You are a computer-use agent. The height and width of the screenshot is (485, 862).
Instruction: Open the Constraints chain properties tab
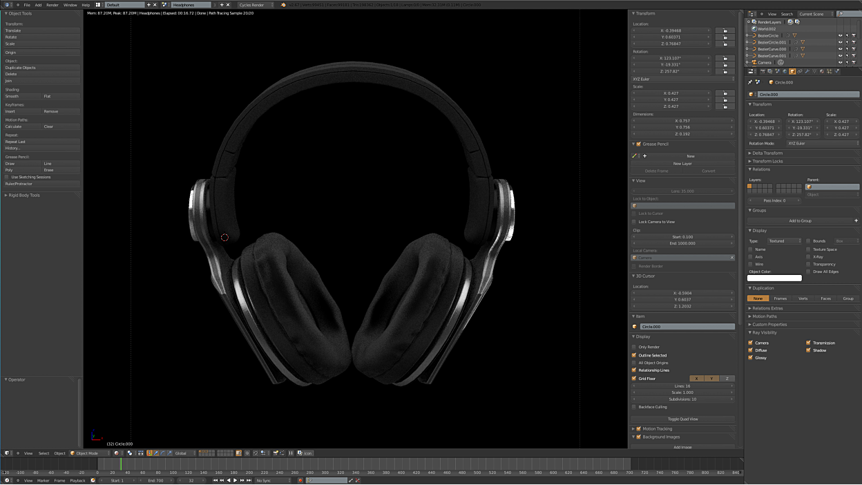click(800, 71)
